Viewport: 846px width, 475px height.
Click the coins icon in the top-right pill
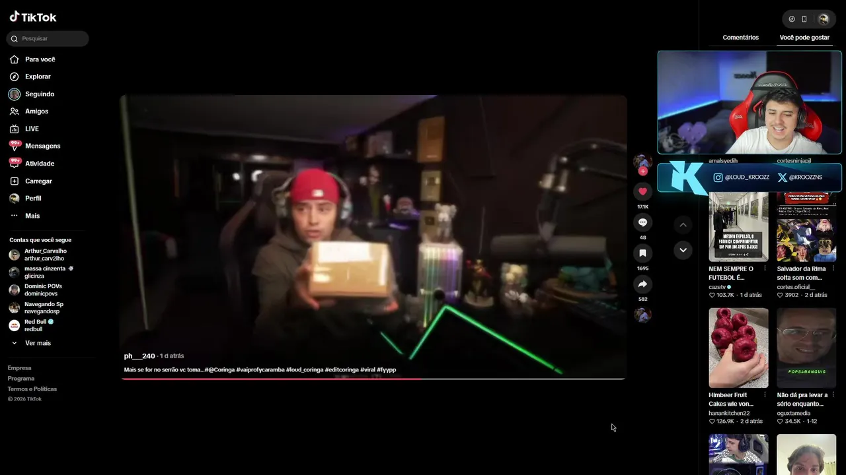(792, 19)
